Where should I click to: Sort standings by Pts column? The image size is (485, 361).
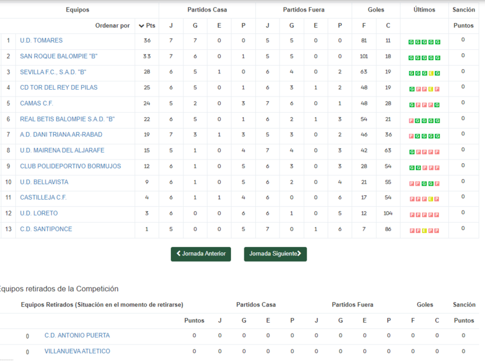coord(147,25)
